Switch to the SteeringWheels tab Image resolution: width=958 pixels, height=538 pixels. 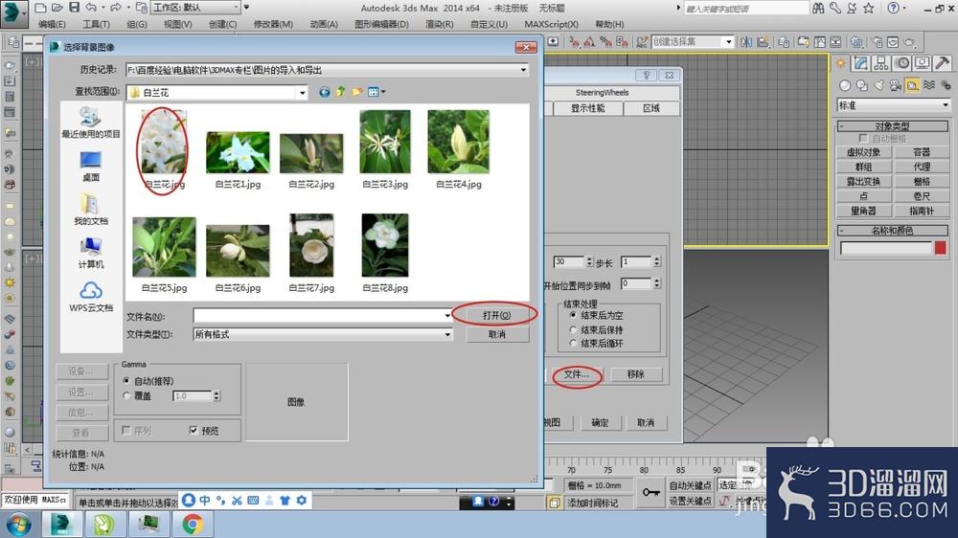(x=602, y=93)
